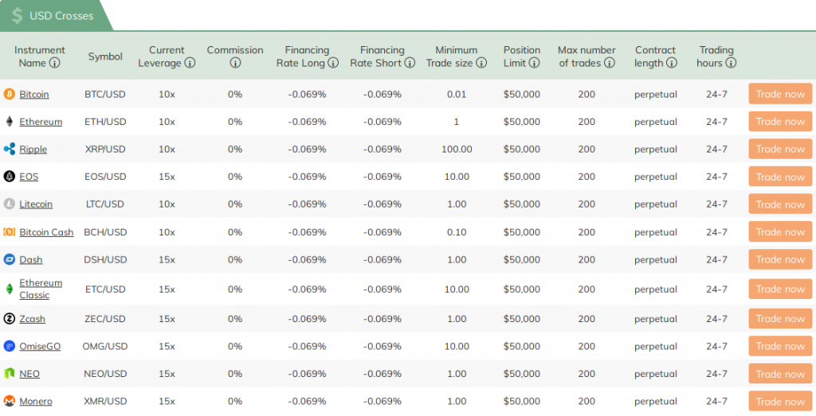Click info icon beside Financing Rate Short
The image size is (816, 416).
tap(410, 64)
